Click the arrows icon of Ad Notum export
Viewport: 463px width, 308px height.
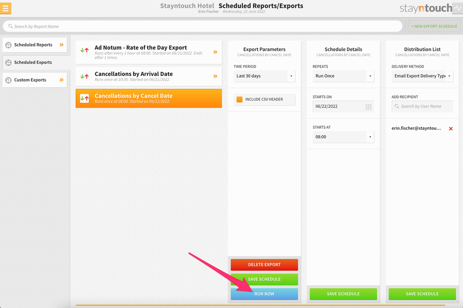tap(85, 50)
